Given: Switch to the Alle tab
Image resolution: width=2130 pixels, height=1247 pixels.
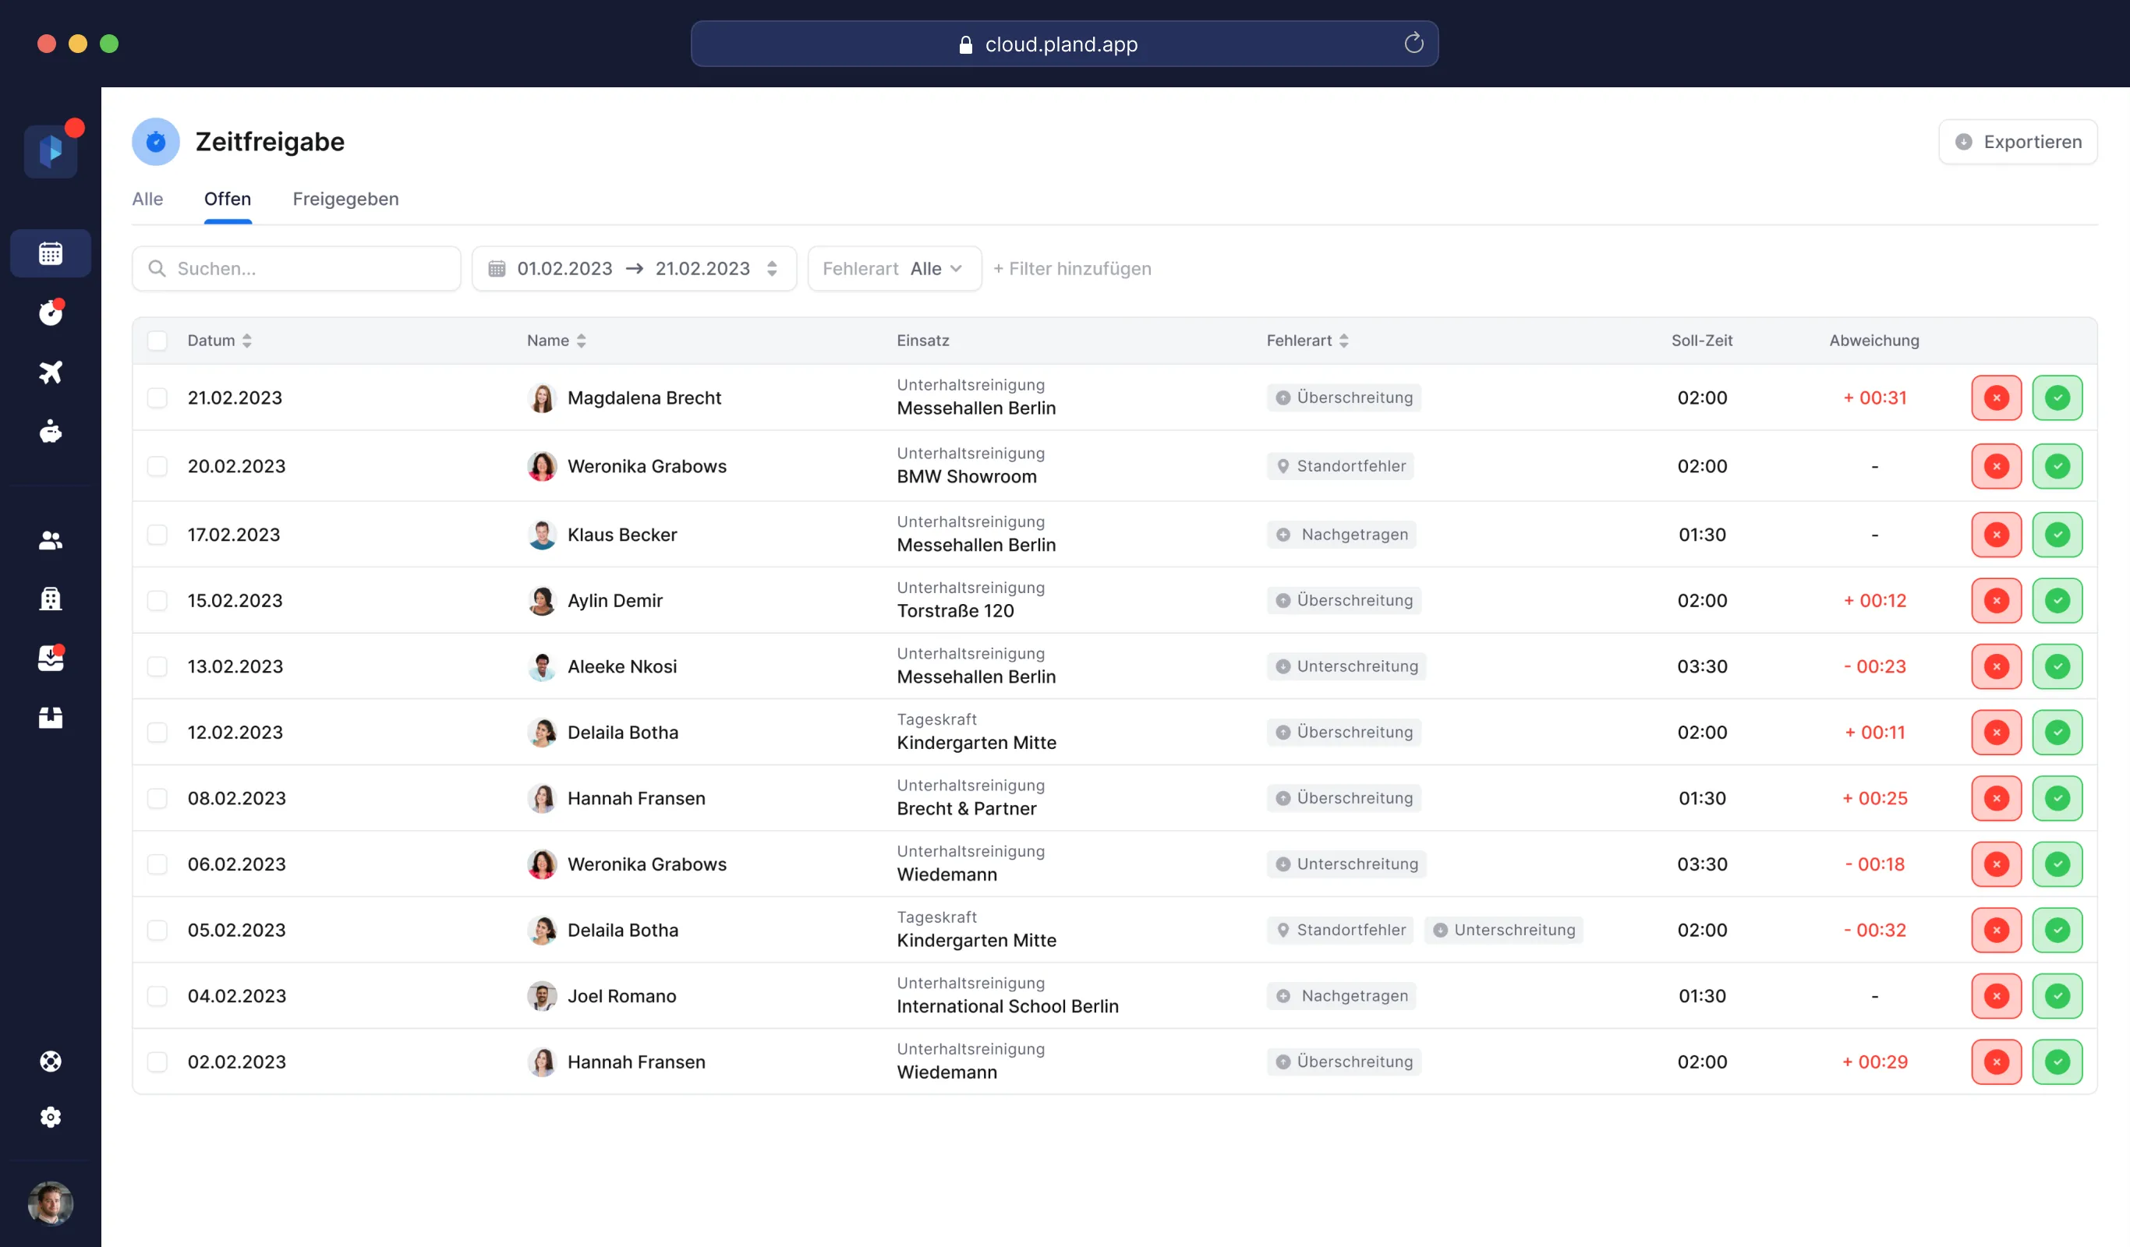Looking at the screenshot, I should 147,199.
